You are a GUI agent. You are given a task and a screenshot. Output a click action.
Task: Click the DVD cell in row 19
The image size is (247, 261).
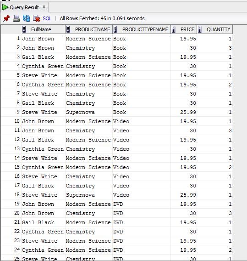point(142,204)
